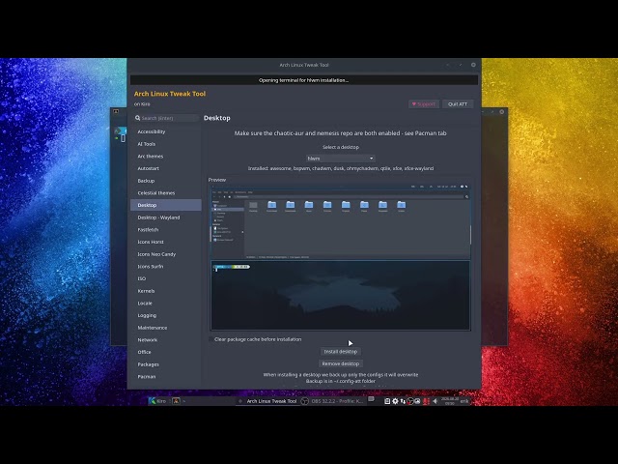Image resolution: width=618 pixels, height=464 pixels.
Task: Click the sidebar Search field
Action: coord(166,118)
